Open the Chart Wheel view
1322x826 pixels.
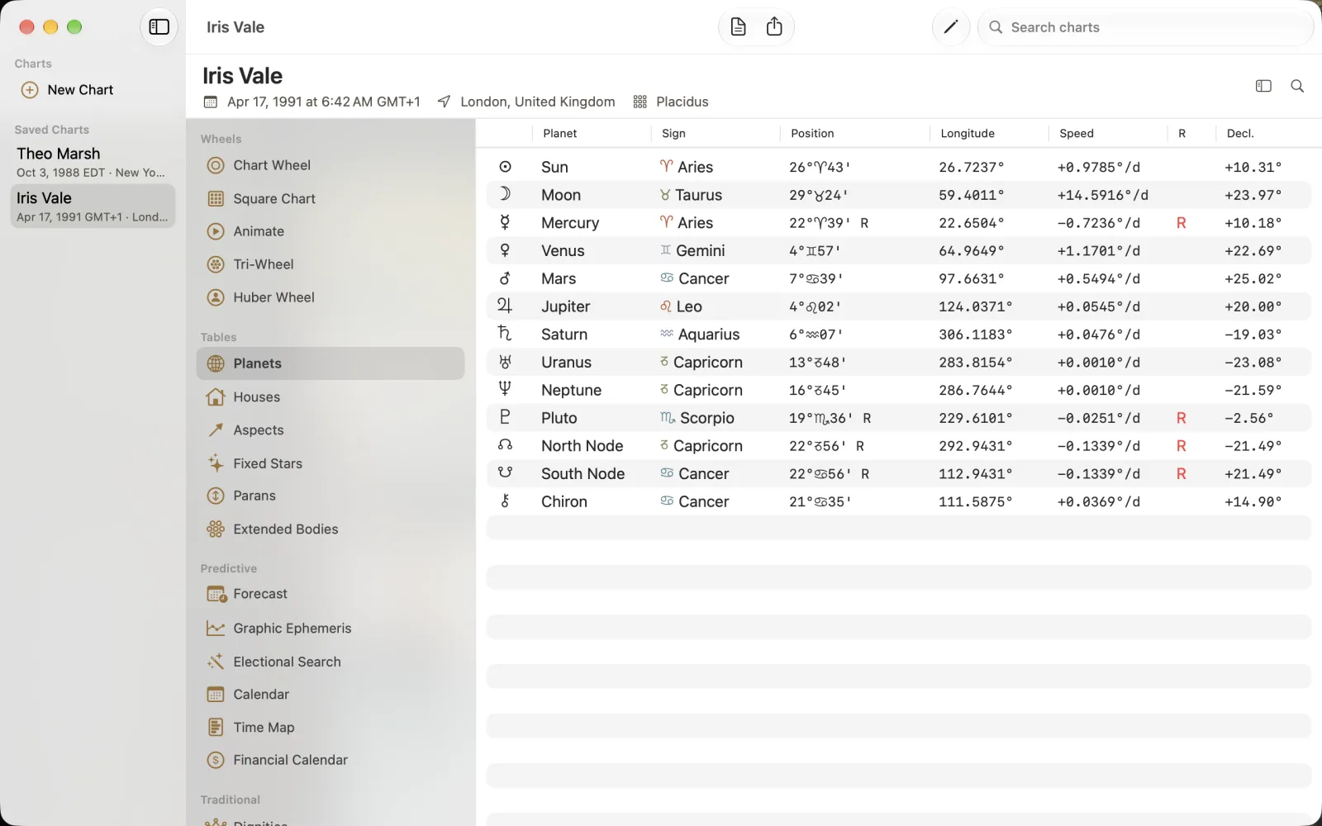click(x=330, y=165)
